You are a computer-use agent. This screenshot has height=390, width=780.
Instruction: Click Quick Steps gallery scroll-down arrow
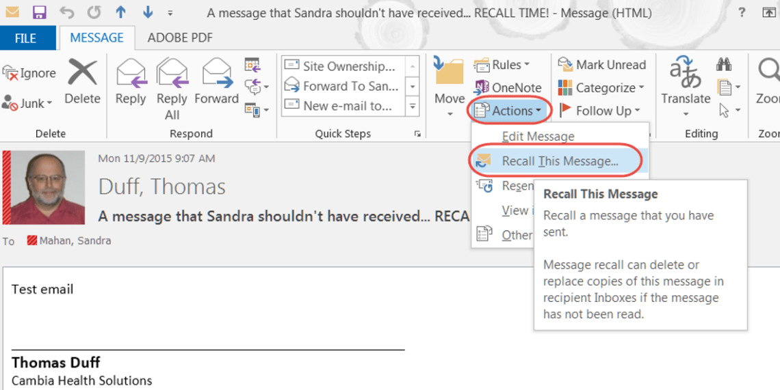(413, 87)
